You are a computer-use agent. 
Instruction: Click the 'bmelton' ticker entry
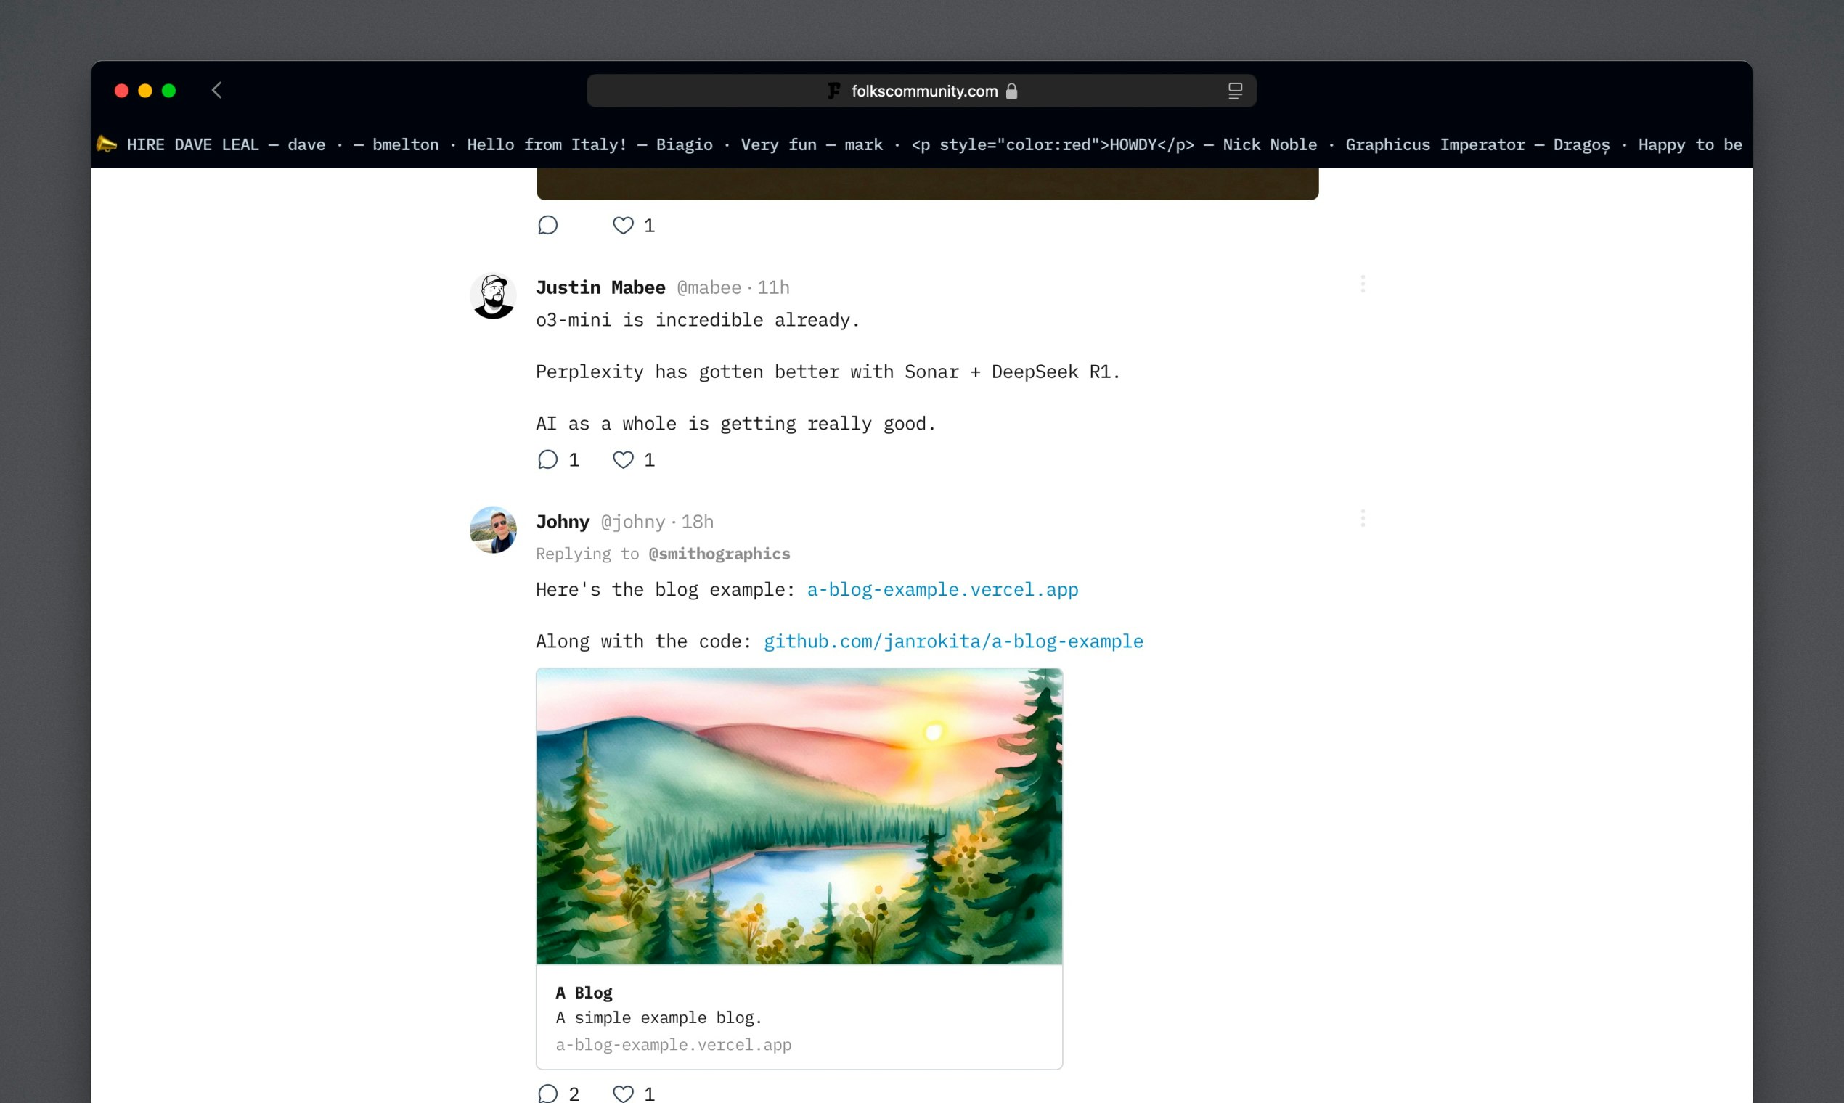(405, 144)
